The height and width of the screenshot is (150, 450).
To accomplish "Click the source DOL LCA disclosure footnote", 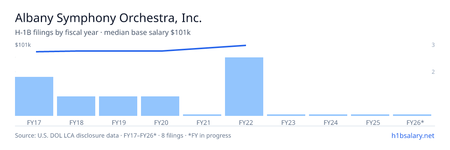I will click(x=123, y=135).
